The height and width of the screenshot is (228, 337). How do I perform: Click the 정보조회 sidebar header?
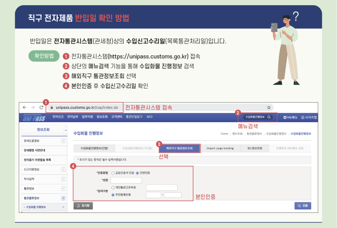click(43, 130)
